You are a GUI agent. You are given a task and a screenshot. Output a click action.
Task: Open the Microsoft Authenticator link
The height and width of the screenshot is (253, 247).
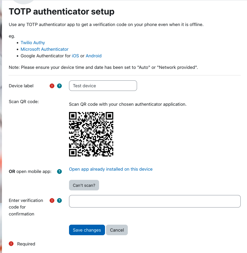[x=45, y=49]
